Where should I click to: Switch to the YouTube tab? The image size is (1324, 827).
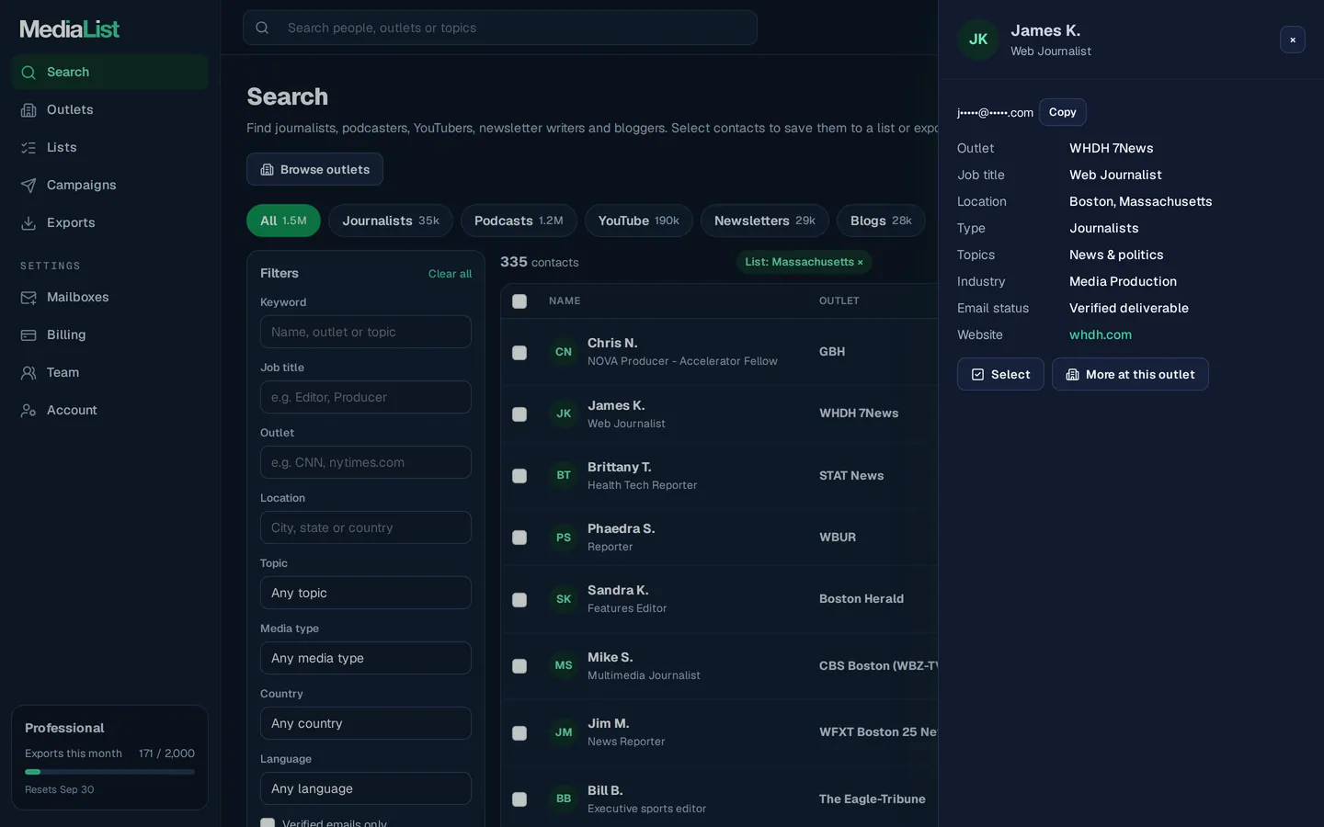click(639, 221)
